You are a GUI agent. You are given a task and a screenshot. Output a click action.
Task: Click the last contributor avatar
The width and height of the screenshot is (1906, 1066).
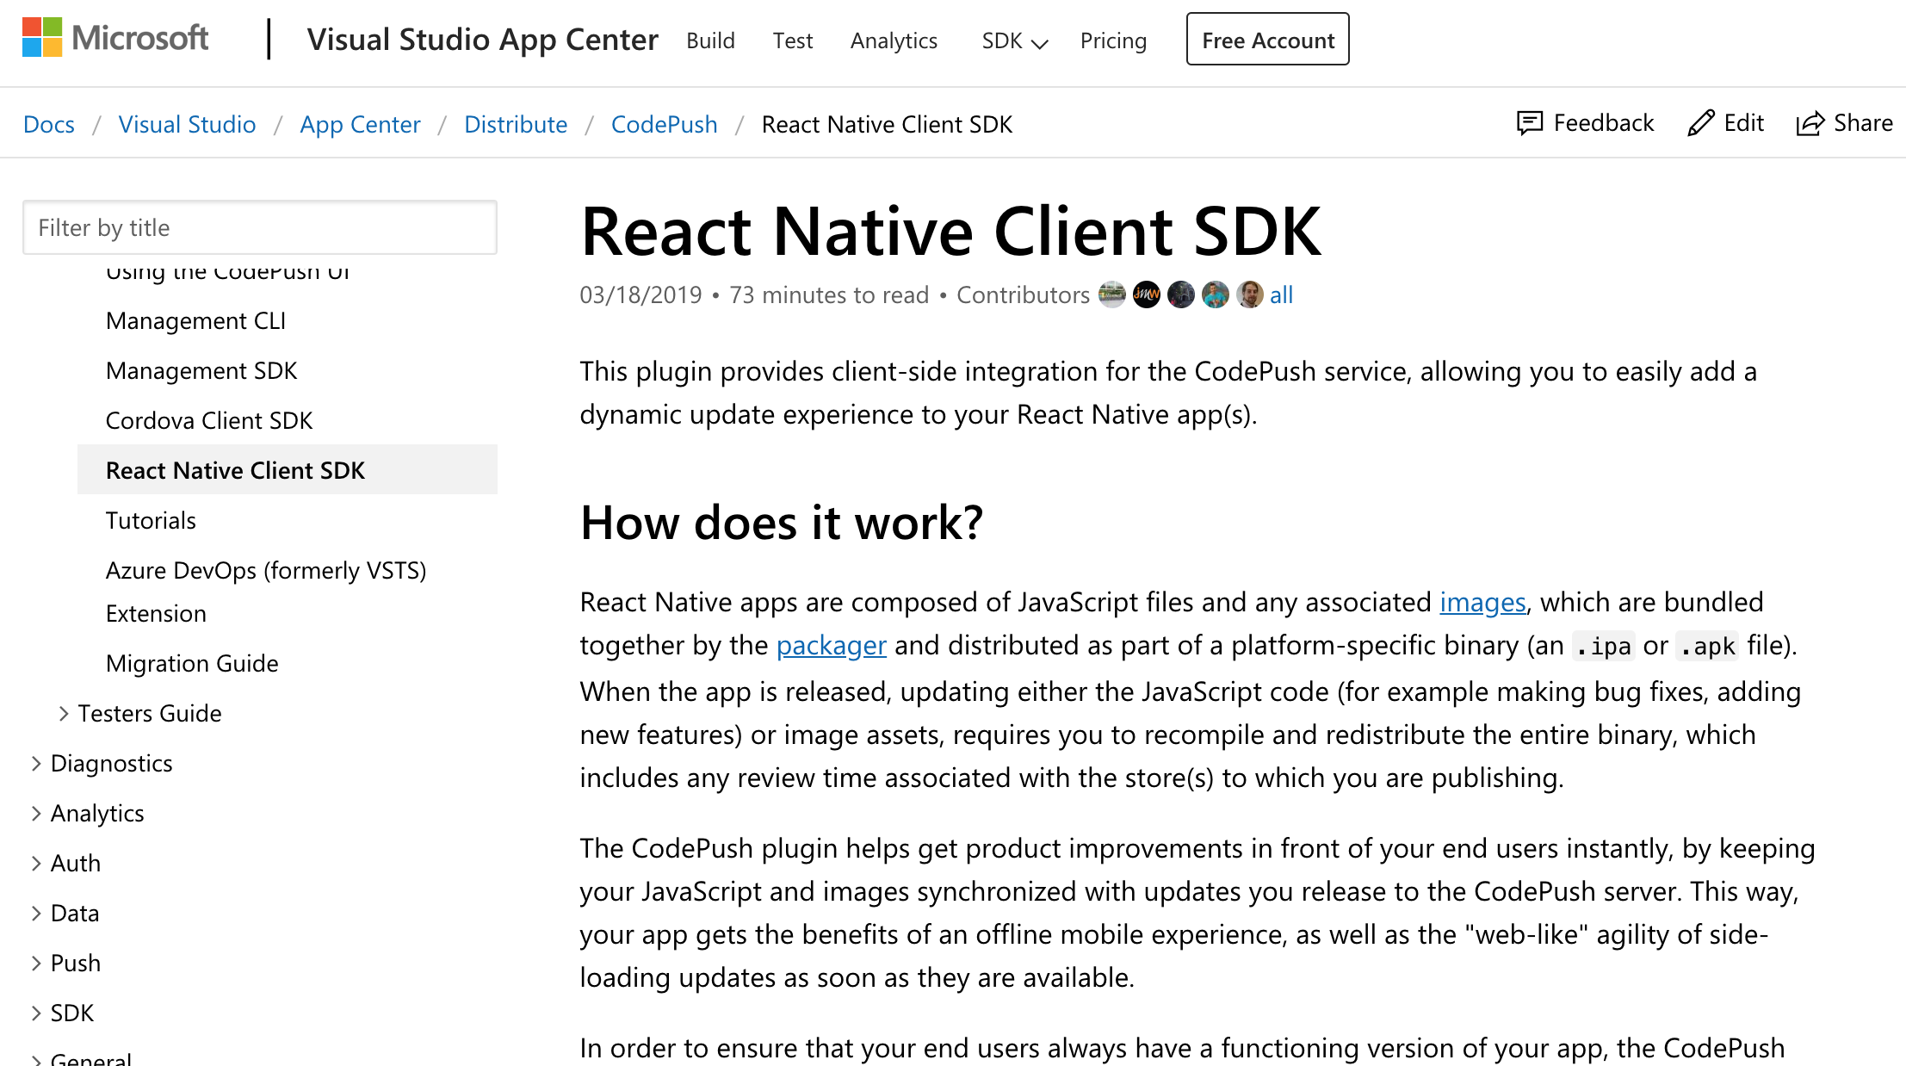click(1249, 294)
